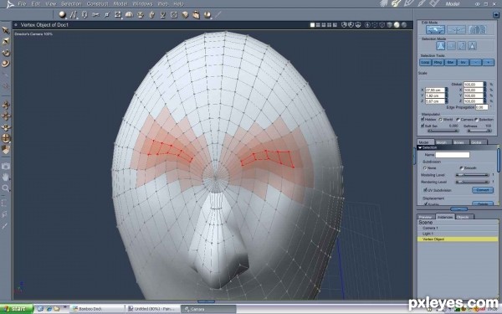Select the magnifier zoom tool
The width and height of the screenshot is (502, 314).
click(x=6, y=188)
